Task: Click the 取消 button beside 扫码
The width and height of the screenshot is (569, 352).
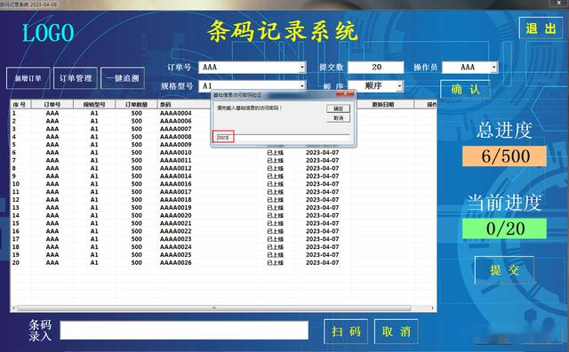Action: click(396, 332)
